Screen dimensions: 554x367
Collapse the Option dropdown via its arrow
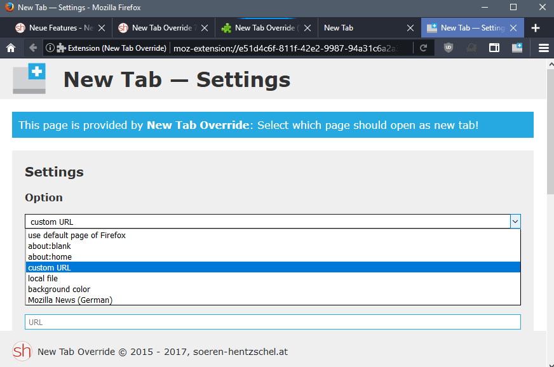pos(515,222)
